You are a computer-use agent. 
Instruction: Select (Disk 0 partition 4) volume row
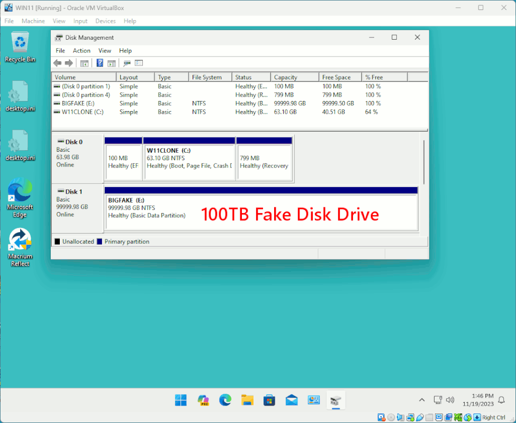point(240,95)
